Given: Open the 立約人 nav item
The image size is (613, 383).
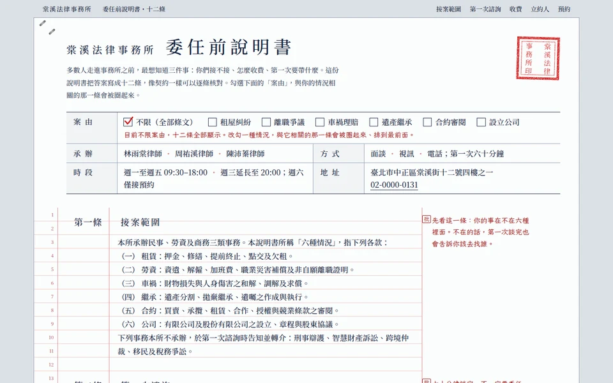Looking at the screenshot, I should coord(540,9).
